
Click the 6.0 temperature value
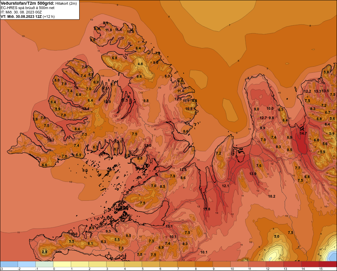click(96, 82)
